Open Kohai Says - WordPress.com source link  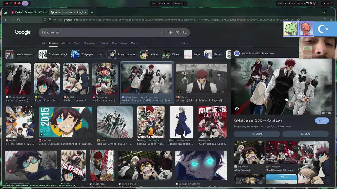(258, 53)
